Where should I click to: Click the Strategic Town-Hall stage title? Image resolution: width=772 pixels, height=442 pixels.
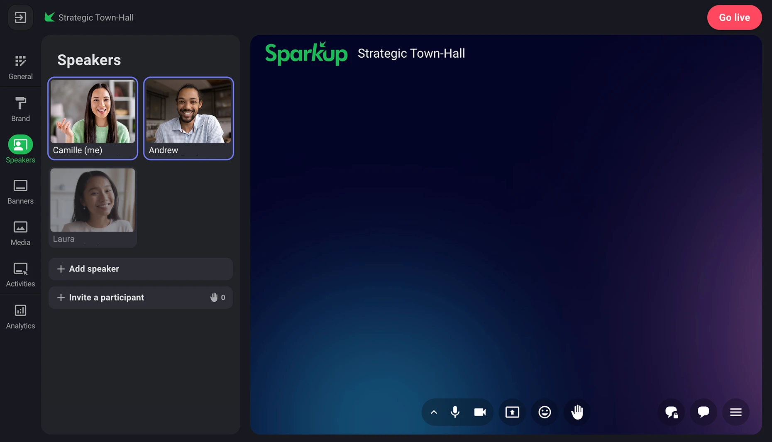tap(411, 54)
